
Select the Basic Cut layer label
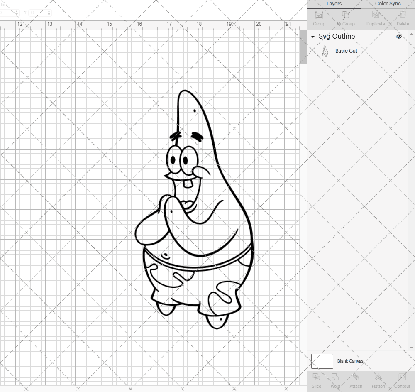(346, 51)
